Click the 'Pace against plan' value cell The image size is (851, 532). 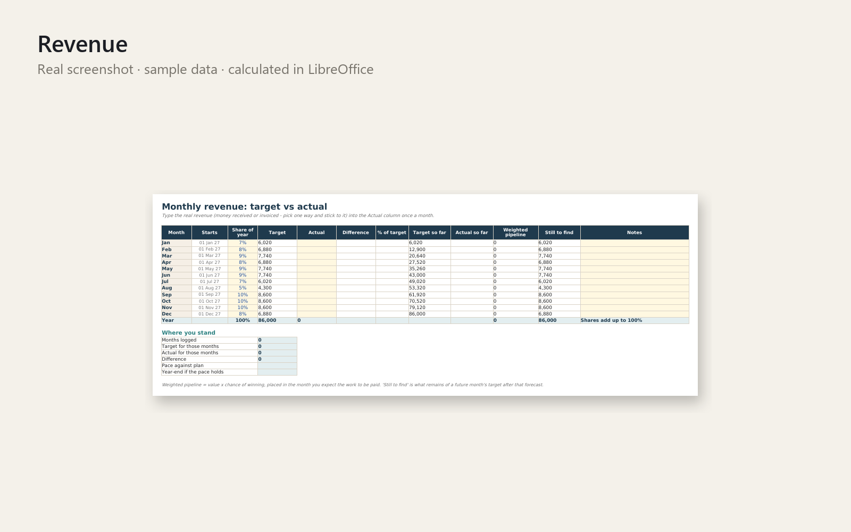pyautogui.click(x=277, y=365)
